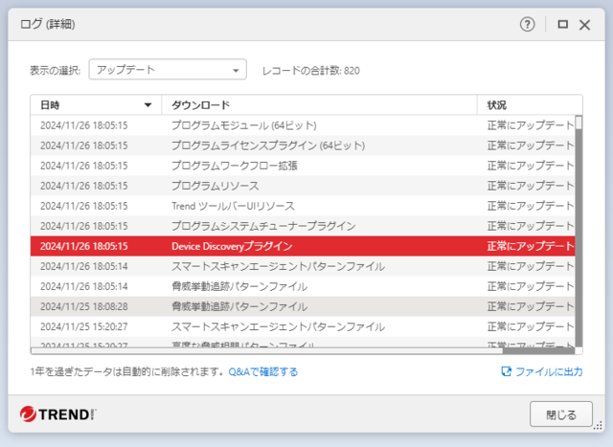Image resolution: width=613 pixels, height=447 pixels.
Task: Click the ダウンロード column header
Action: point(319,104)
